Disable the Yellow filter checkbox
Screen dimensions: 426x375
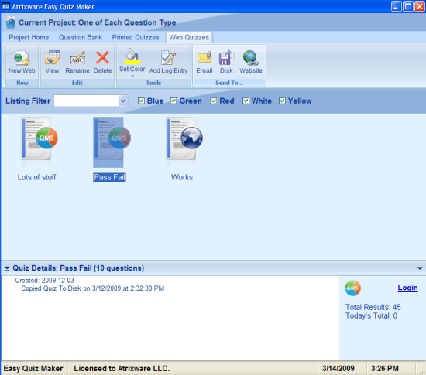[x=282, y=101]
